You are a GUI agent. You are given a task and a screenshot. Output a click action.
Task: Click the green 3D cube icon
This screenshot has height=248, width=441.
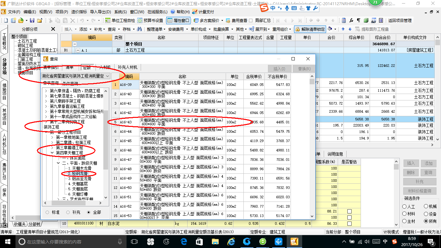coord(366,20)
